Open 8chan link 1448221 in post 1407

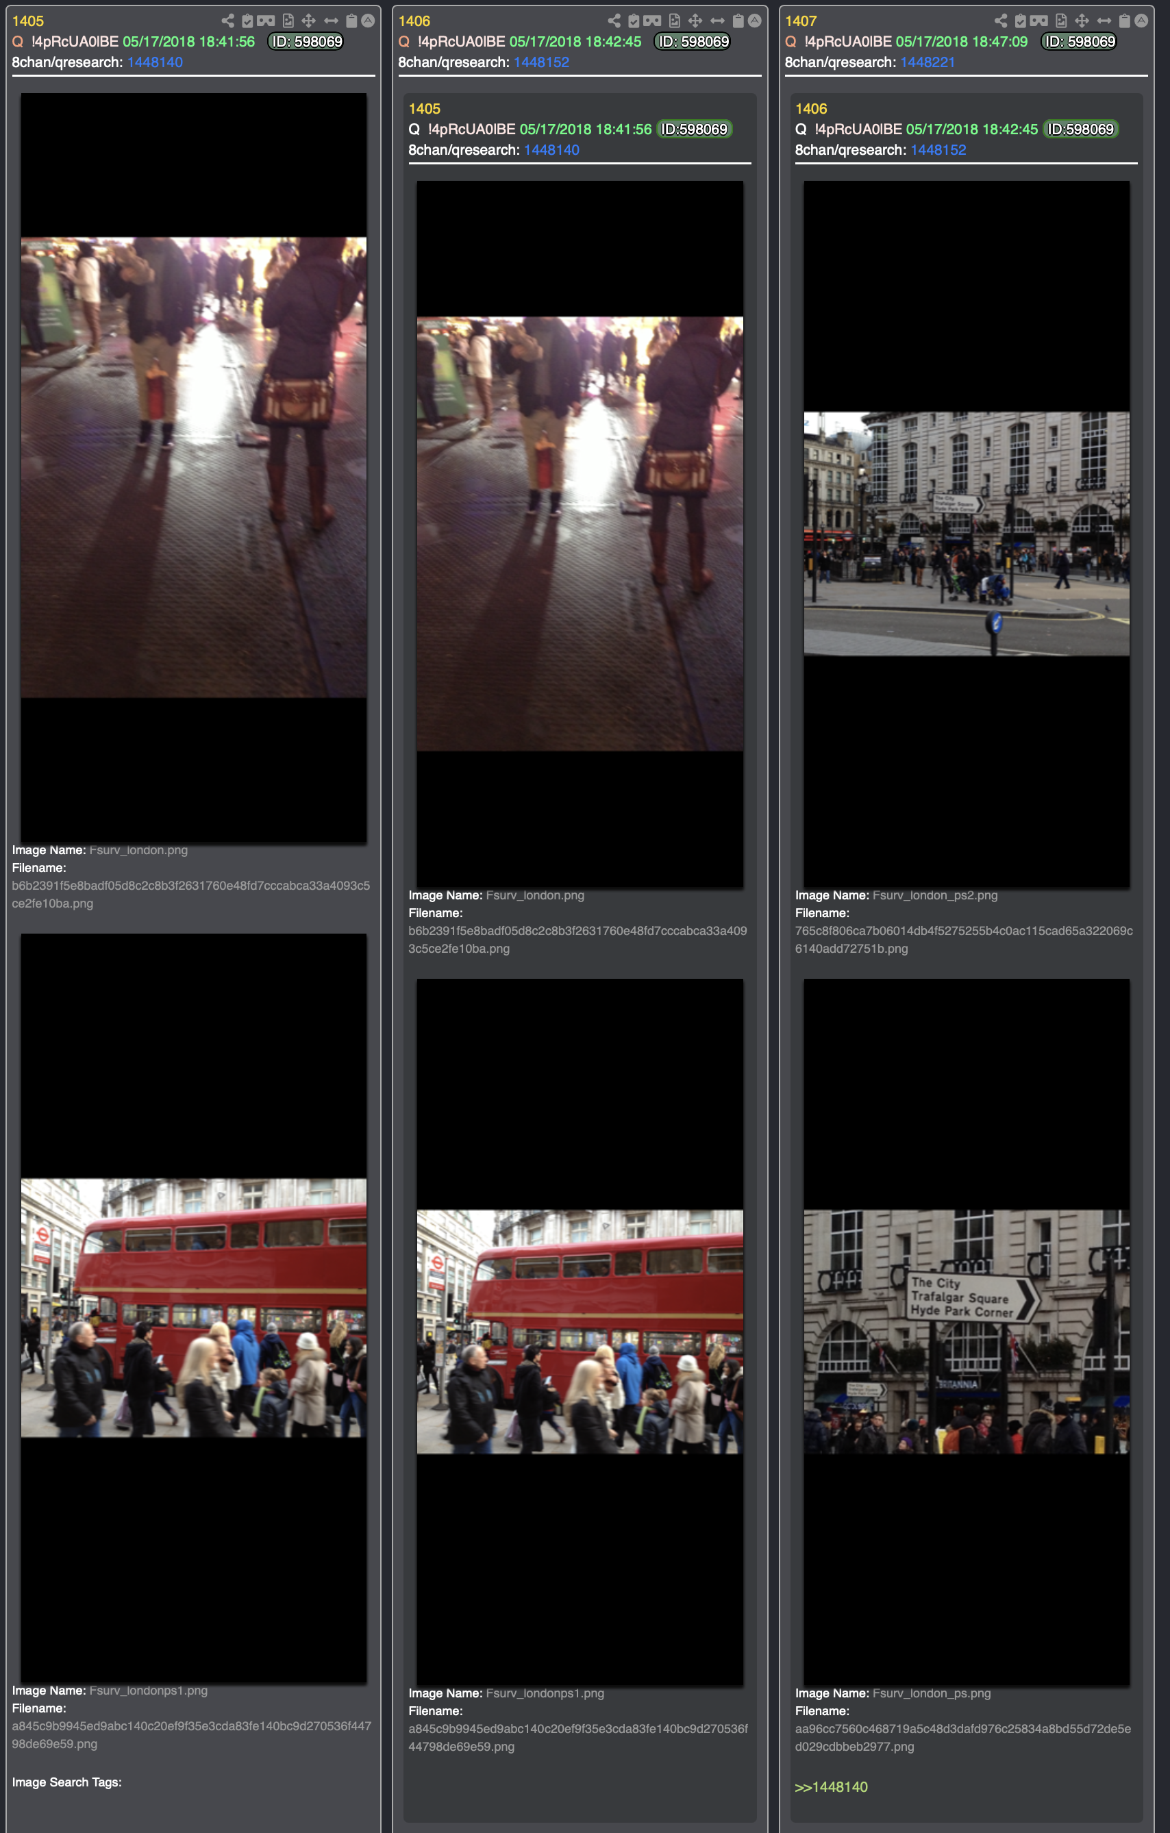tap(928, 62)
